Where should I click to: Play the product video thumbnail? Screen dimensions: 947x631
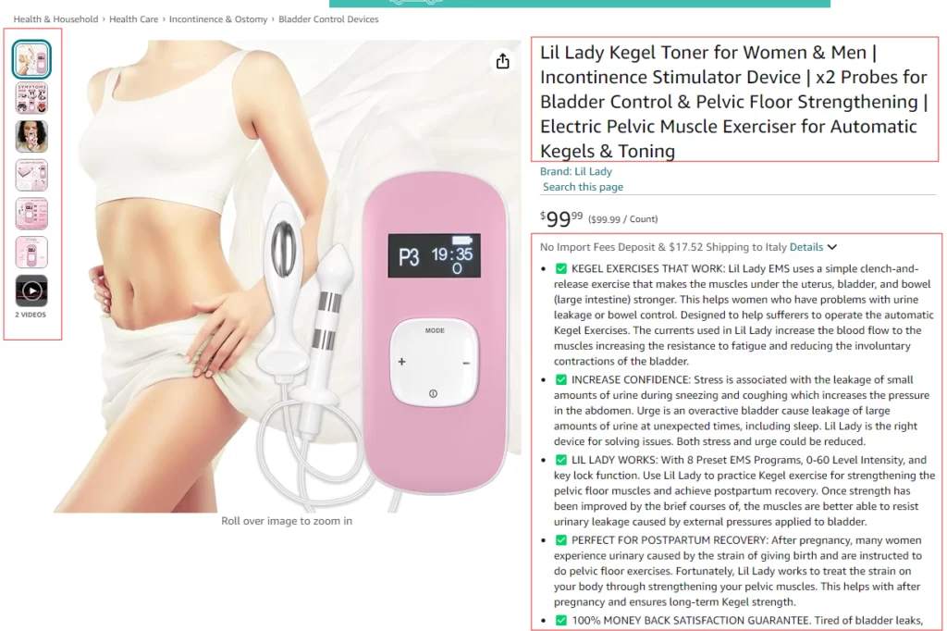pyautogui.click(x=31, y=291)
